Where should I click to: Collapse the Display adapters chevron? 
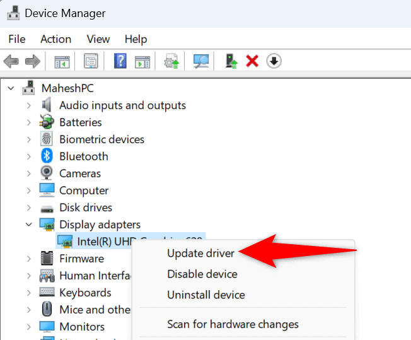[29, 225]
